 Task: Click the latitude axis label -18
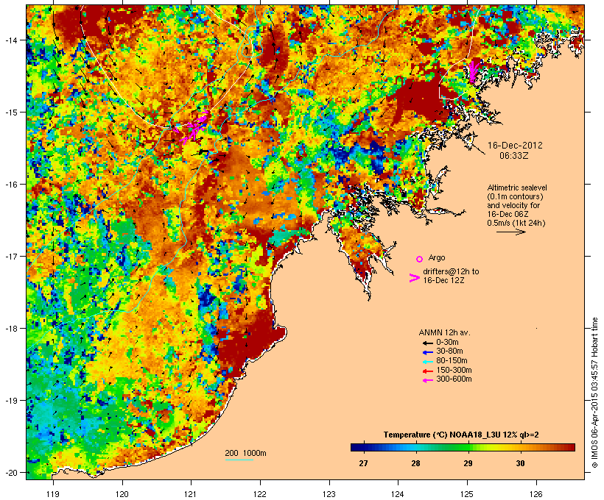tap(11, 328)
